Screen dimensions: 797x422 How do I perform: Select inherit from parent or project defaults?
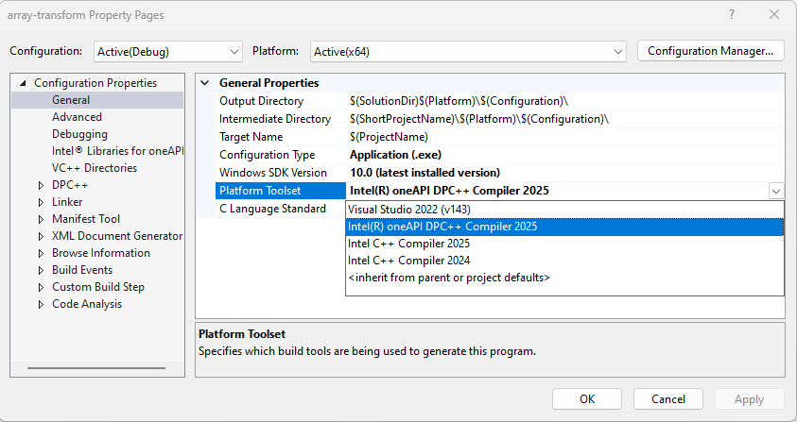[x=448, y=278]
